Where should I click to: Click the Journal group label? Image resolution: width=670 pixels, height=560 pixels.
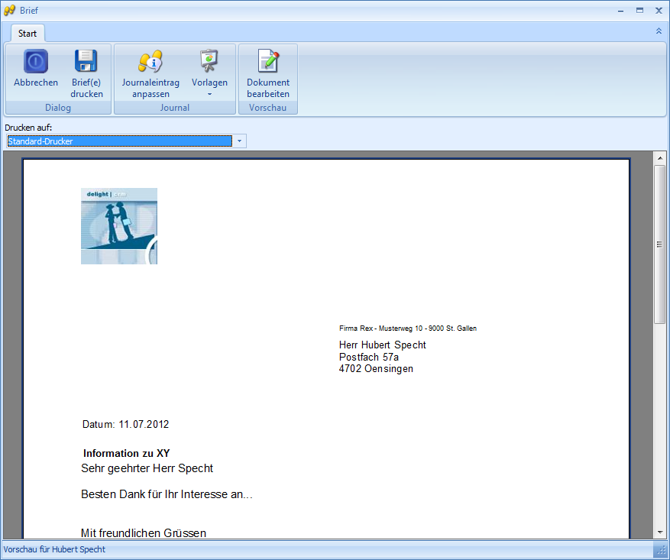[x=174, y=108]
